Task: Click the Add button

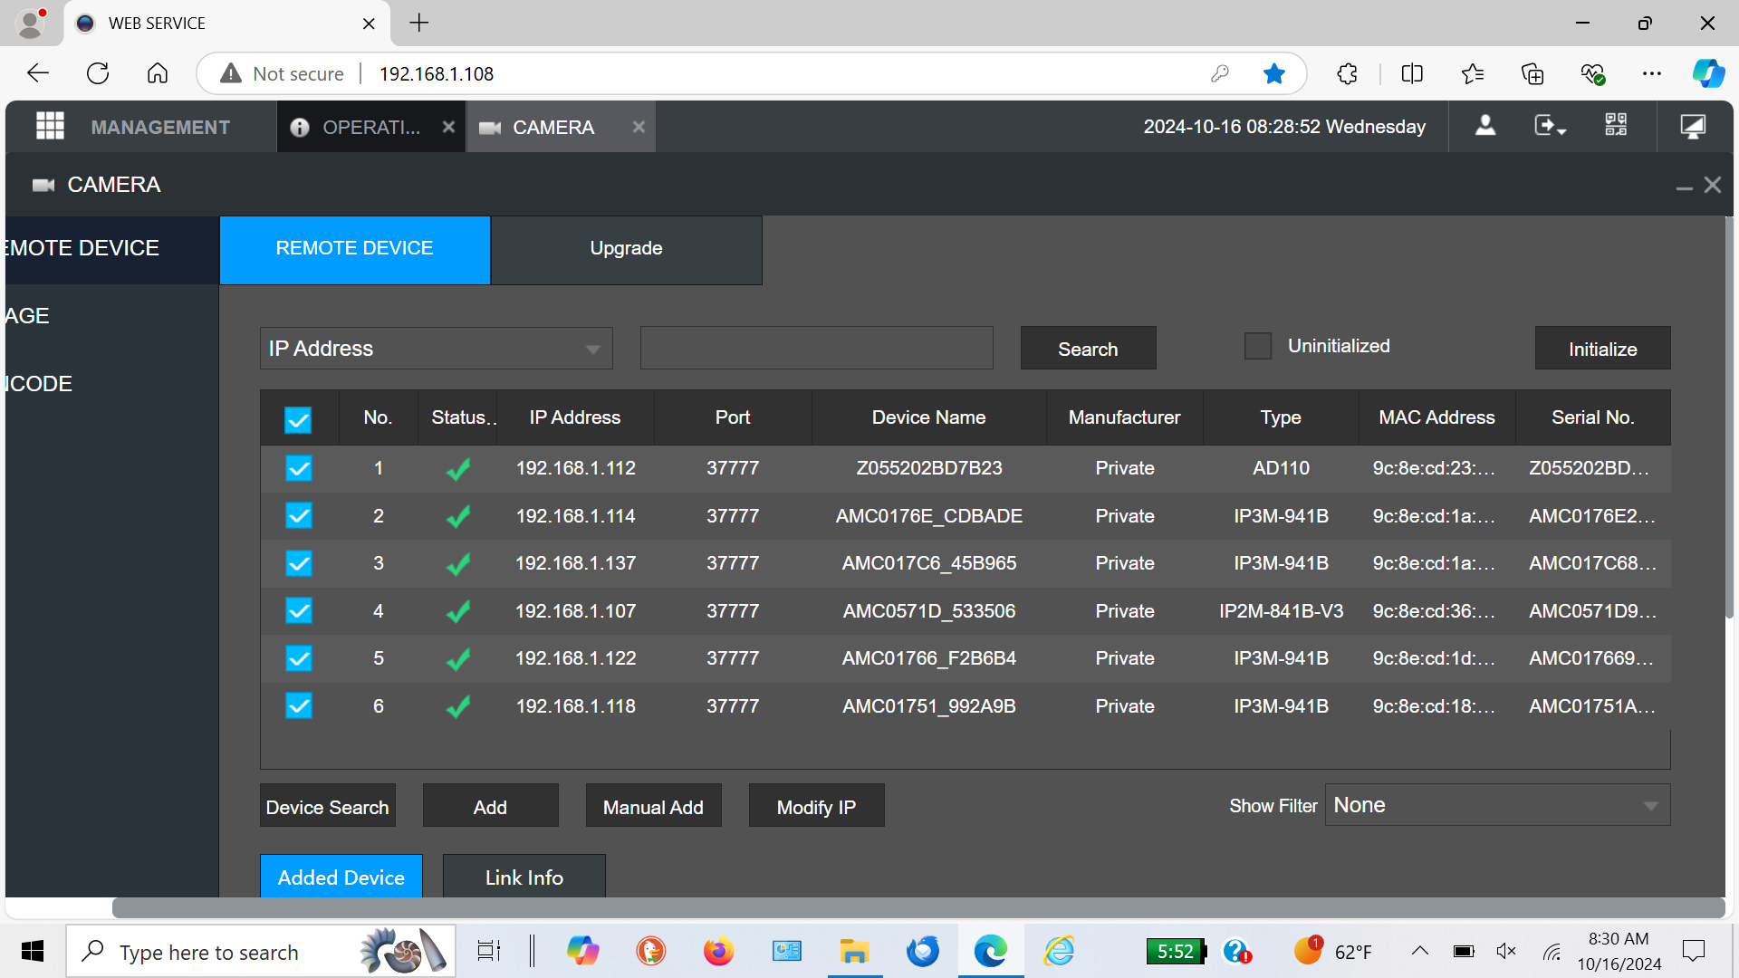Action: (x=490, y=806)
